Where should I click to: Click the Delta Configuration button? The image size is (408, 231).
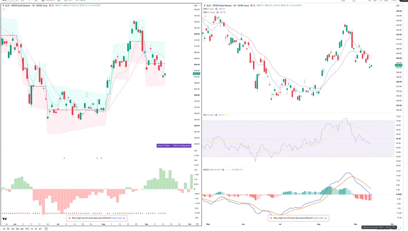(182, 145)
